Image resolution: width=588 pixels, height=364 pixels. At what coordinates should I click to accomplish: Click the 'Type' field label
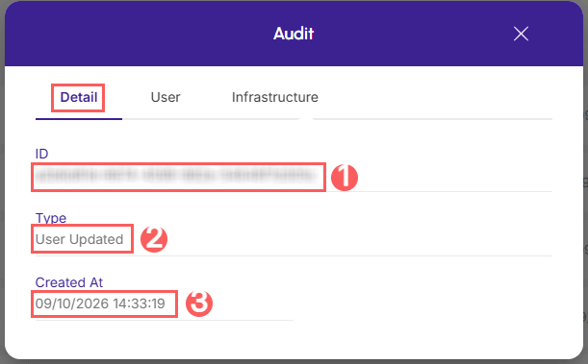pyautogui.click(x=51, y=218)
